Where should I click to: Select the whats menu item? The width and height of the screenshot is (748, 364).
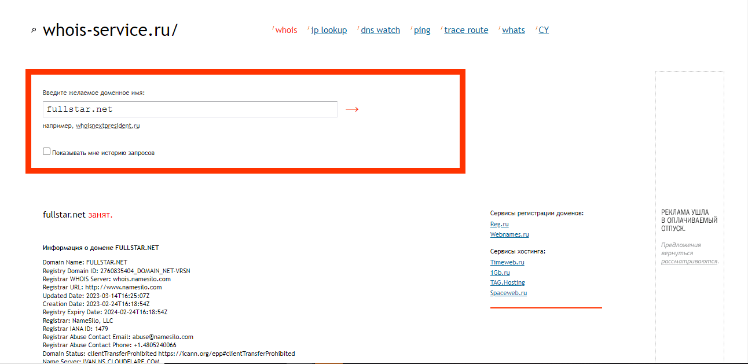(x=514, y=30)
